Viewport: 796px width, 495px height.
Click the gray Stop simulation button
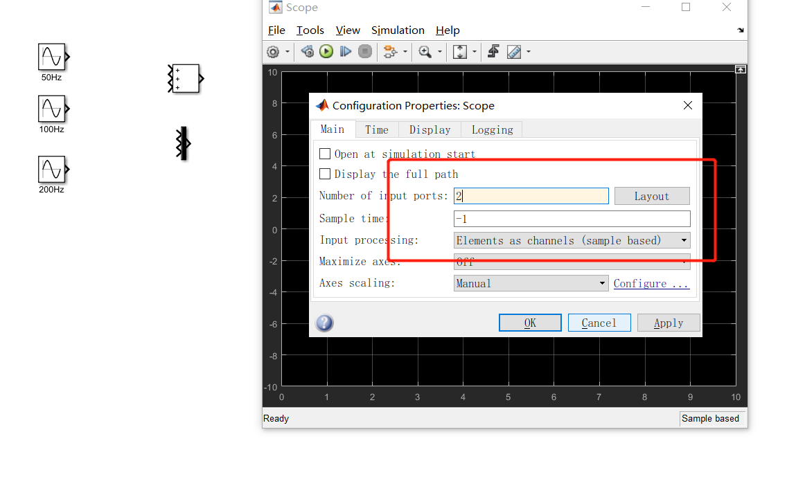point(365,51)
